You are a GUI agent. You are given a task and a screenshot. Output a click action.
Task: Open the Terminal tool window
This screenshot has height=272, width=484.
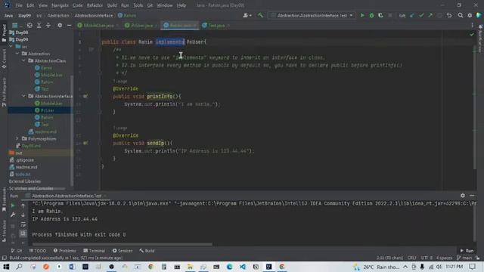(x=95, y=251)
